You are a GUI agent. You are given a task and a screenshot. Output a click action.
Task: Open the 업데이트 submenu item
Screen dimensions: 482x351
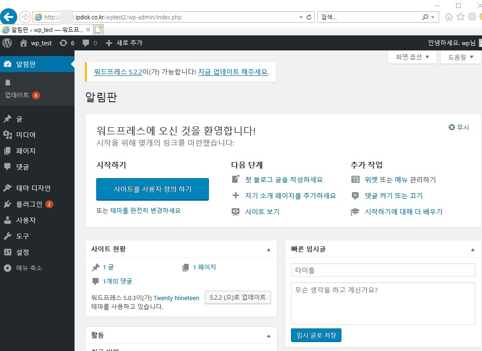pos(17,95)
